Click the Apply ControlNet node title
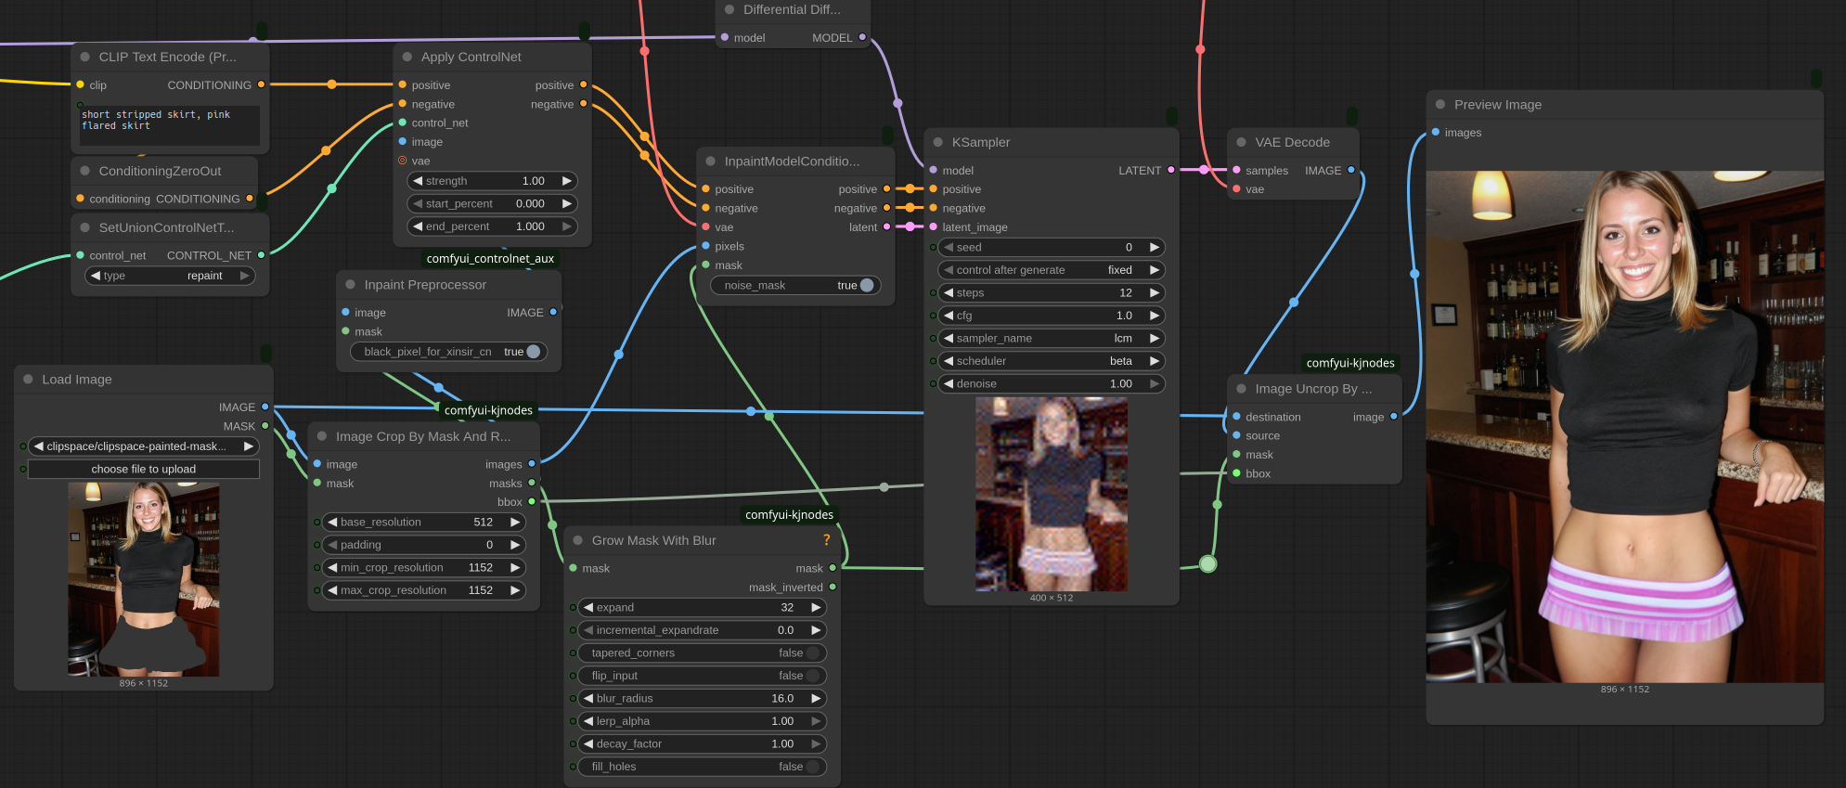The image size is (1846, 788). [471, 58]
